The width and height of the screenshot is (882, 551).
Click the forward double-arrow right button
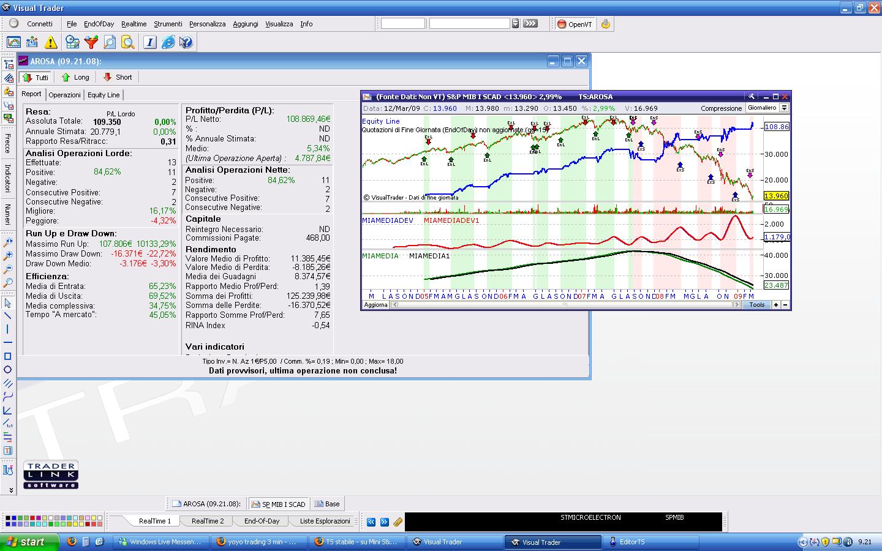tap(384, 522)
